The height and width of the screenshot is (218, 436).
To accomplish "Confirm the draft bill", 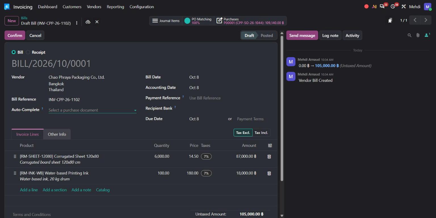I will click(x=15, y=35).
